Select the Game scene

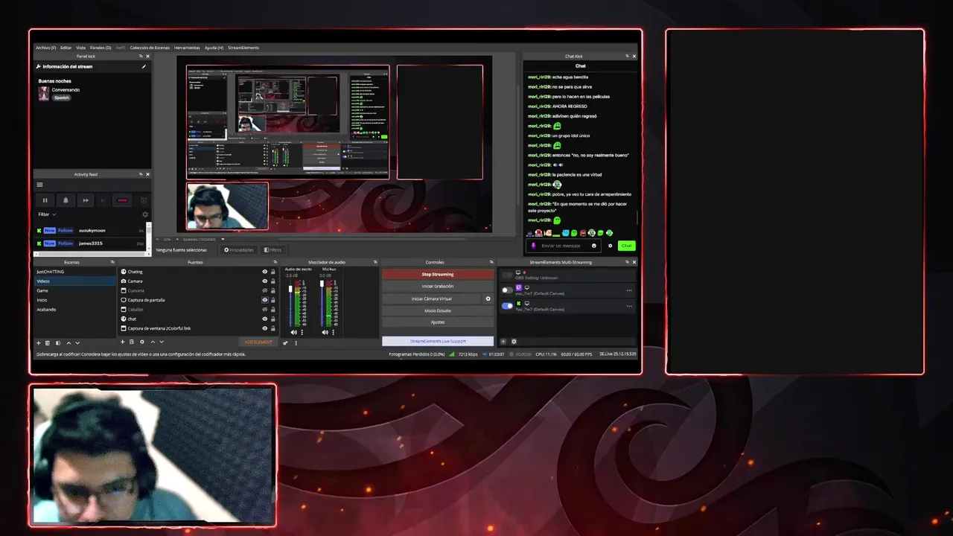pos(74,290)
